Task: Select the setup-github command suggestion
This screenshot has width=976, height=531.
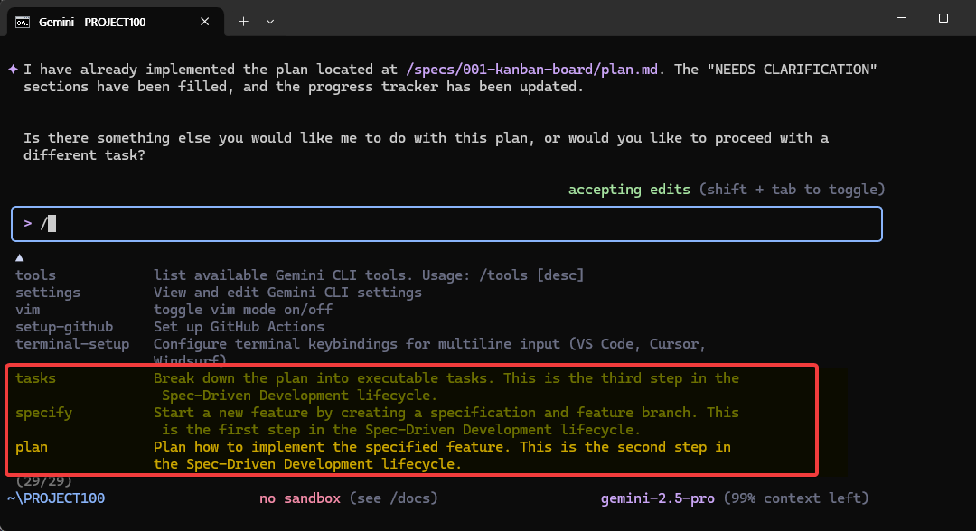Action: tap(64, 326)
